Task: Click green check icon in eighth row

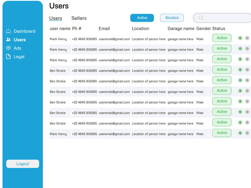Action: point(240,112)
